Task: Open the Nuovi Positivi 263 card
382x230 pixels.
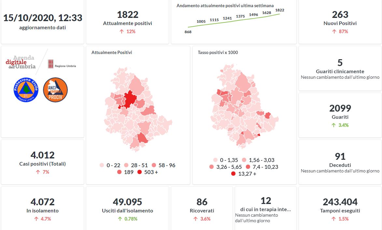Action: 340,22
